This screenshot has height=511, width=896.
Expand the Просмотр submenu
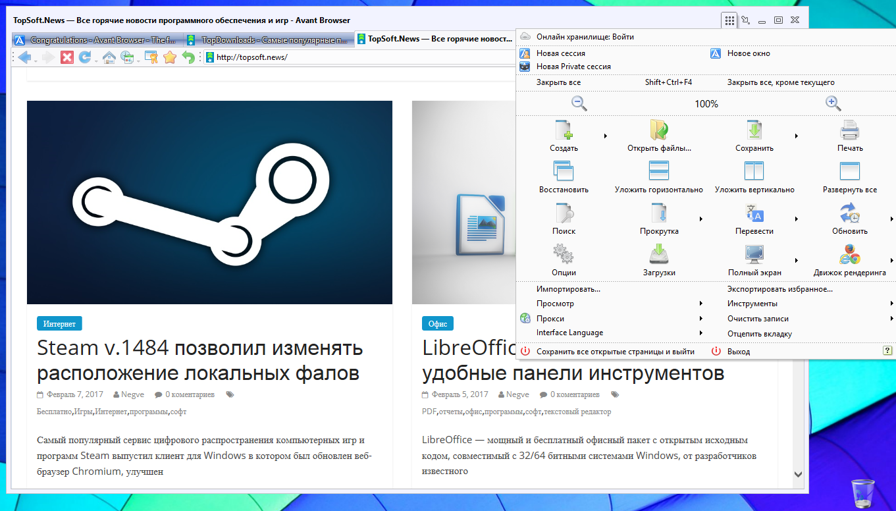[x=701, y=304]
